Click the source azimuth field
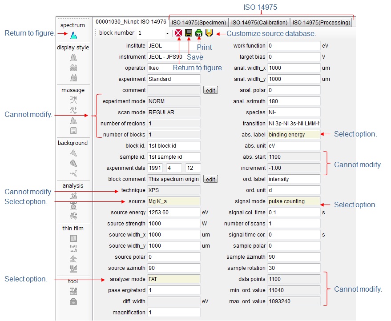 click(173, 268)
